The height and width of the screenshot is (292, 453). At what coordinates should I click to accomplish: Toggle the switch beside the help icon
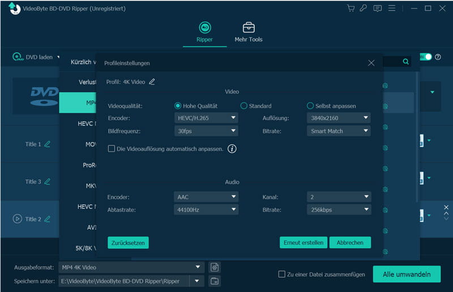coord(426,57)
